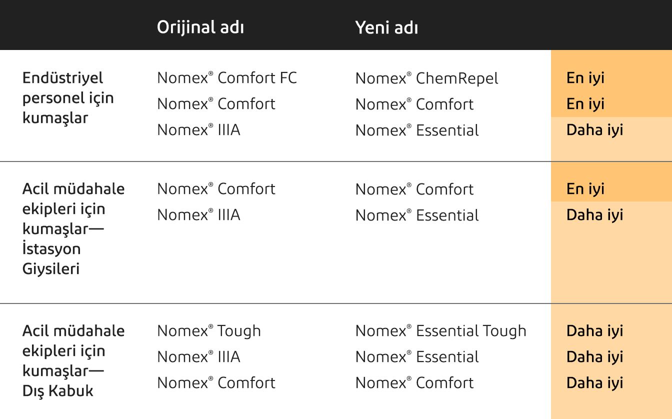
Task: Click 'Nomex IIIA' in industrial personnel section
Action: pyautogui.click(x=198, y=130)
